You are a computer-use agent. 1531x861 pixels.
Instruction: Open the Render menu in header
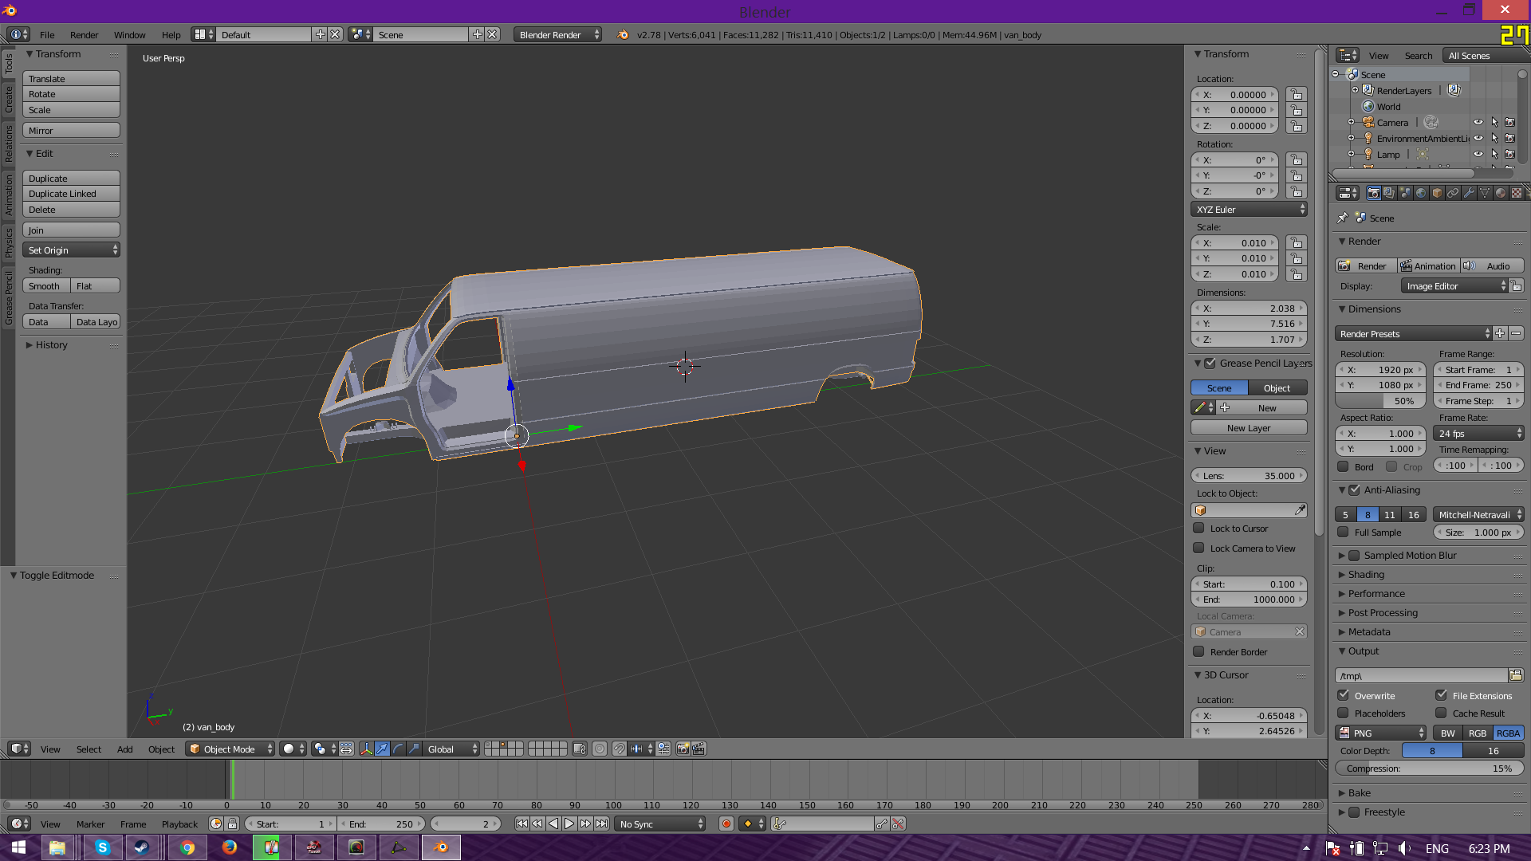point(84,35)
